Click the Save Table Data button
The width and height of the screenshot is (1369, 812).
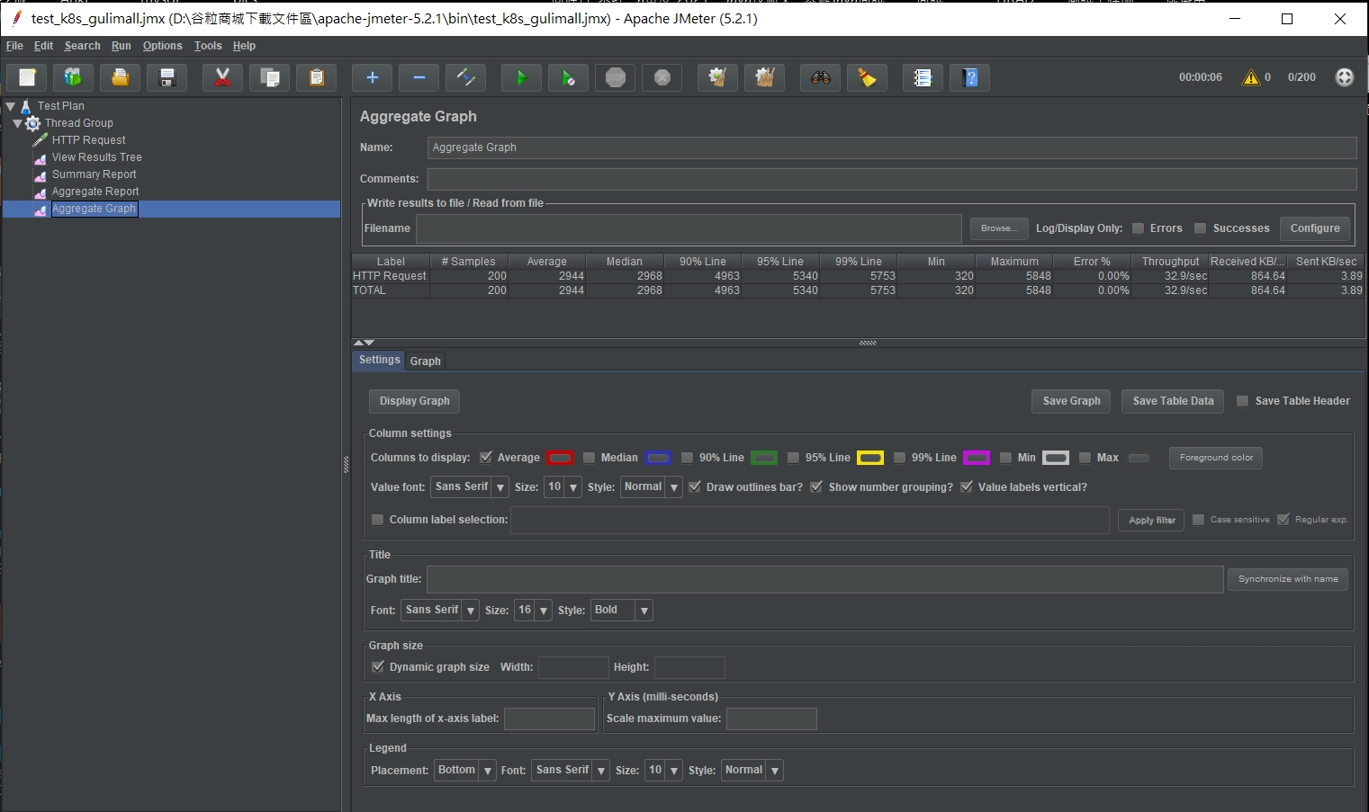coord(1172,401)
